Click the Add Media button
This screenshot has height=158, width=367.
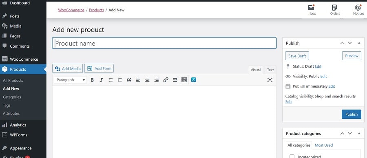(68, 68)
